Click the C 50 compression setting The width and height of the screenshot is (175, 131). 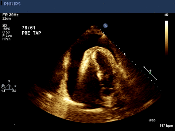6,32
